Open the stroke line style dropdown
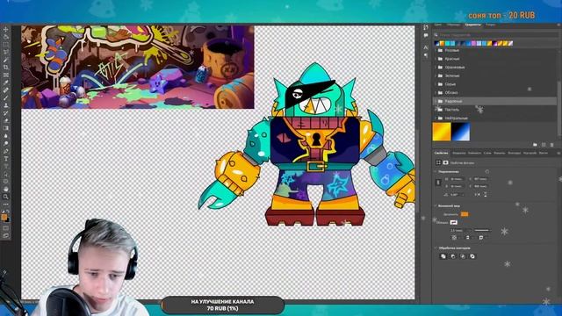Screen dimensions: 562x316 tap(482, 230)
